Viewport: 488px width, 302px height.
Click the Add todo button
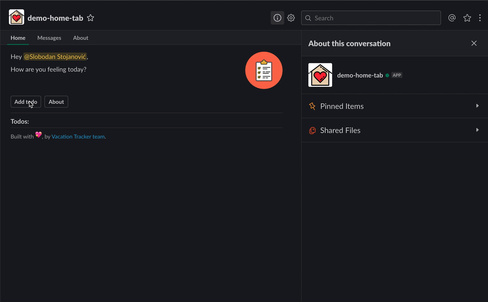(x=26, y=102)
